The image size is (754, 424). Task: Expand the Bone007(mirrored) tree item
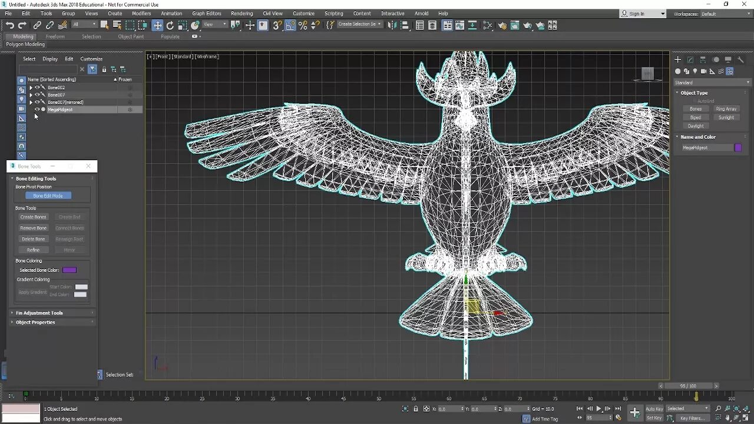(31, 102)
